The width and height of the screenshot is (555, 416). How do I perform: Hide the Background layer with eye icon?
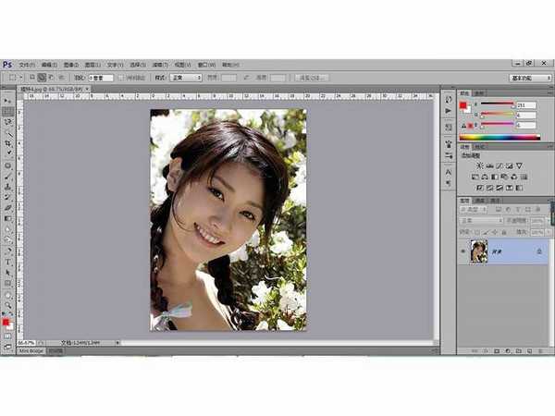[x=462, y=251]
